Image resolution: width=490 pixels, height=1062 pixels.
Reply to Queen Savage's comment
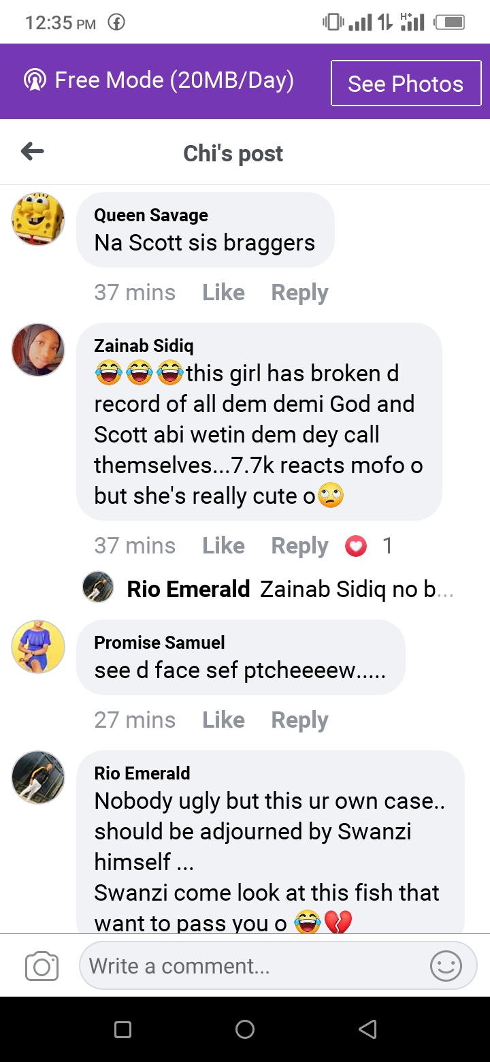[x=299, y=293]
